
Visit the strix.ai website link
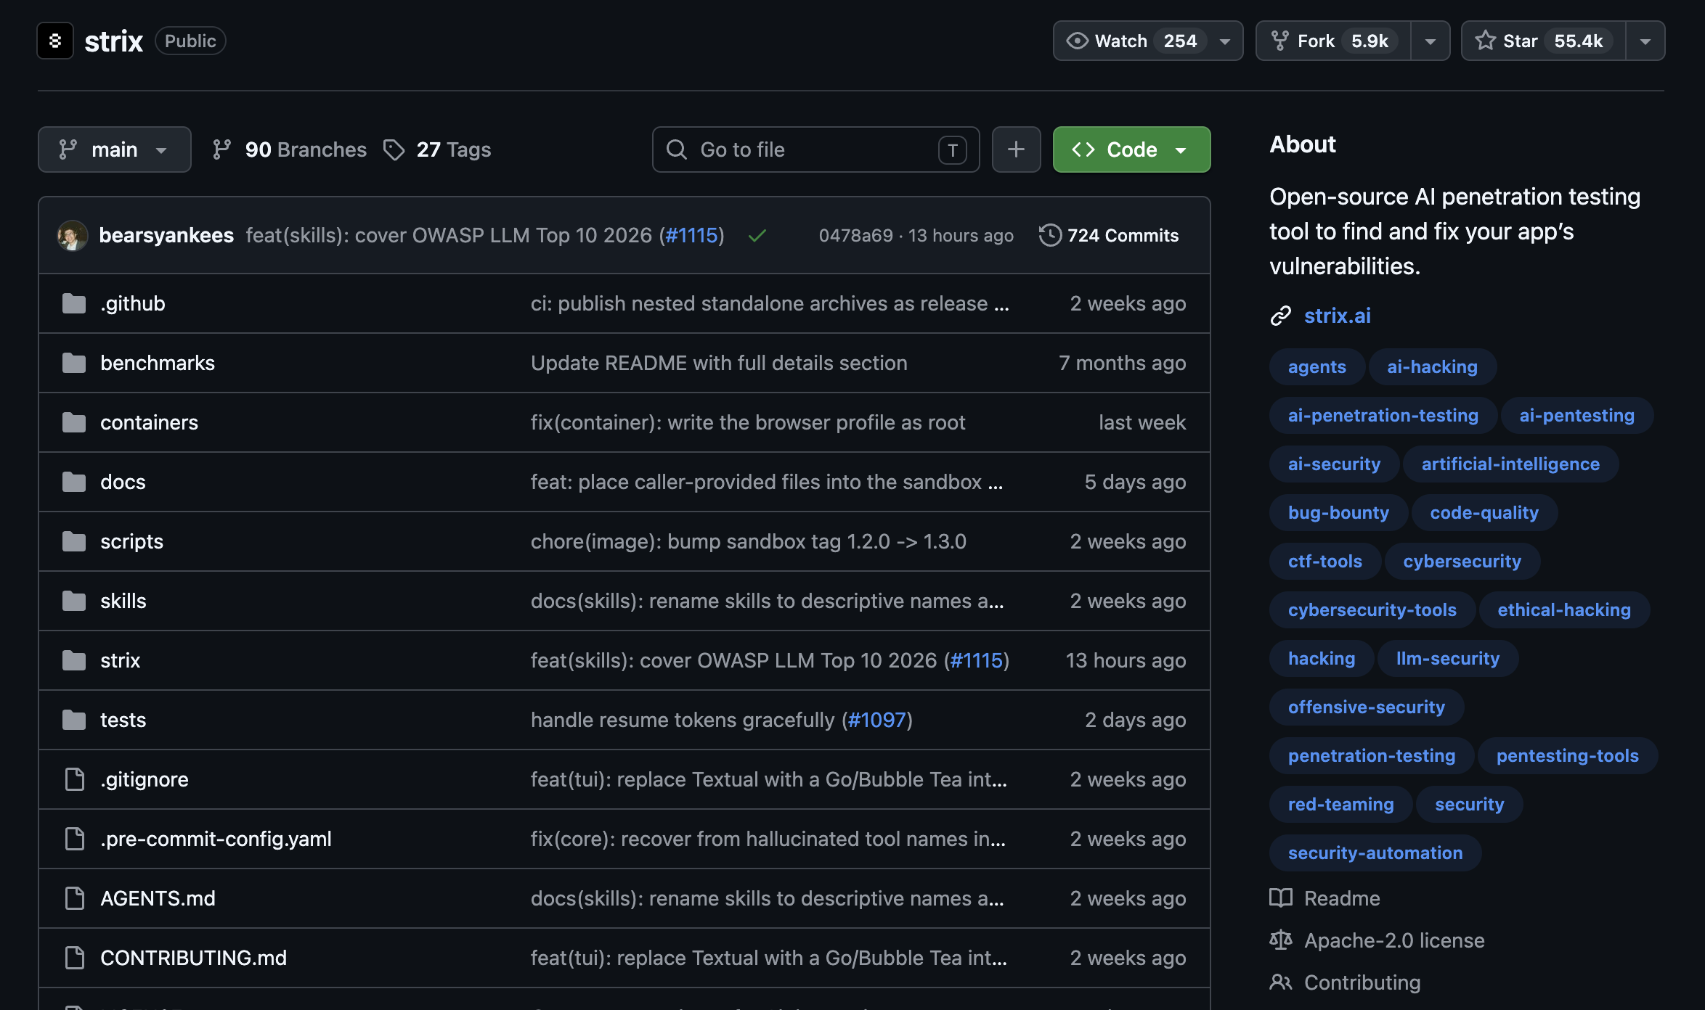pos(1338,316)
